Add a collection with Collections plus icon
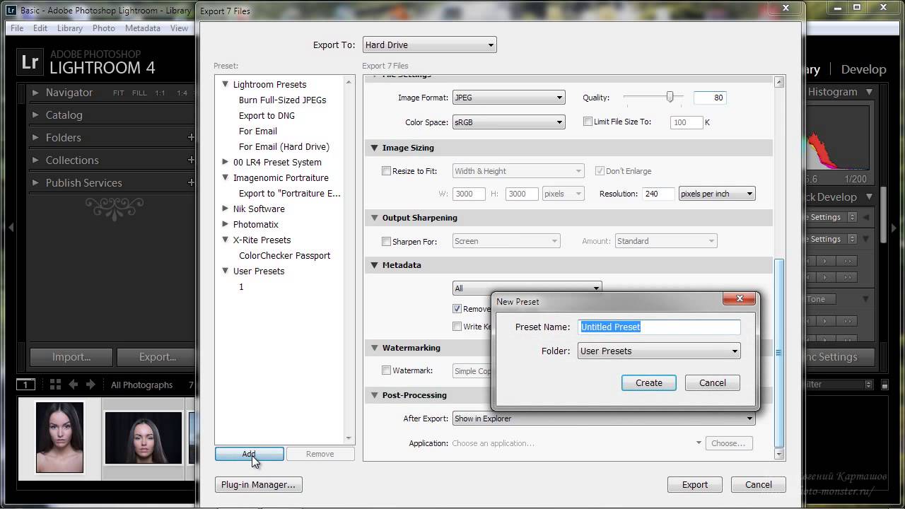905x509 pixels. pyautogui.click(x=190, y=160)
